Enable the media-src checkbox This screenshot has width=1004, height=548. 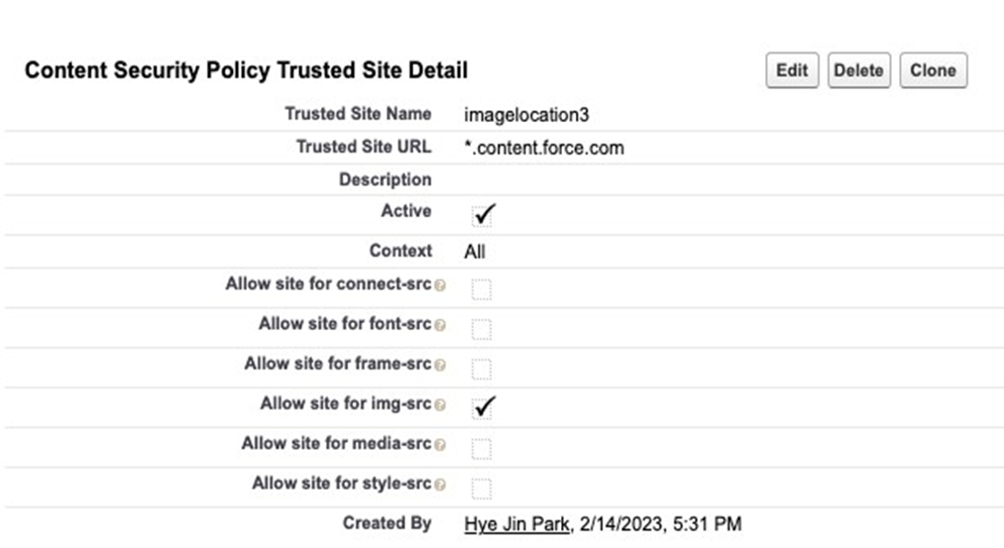pyautogui.click(x=482, y=449)
